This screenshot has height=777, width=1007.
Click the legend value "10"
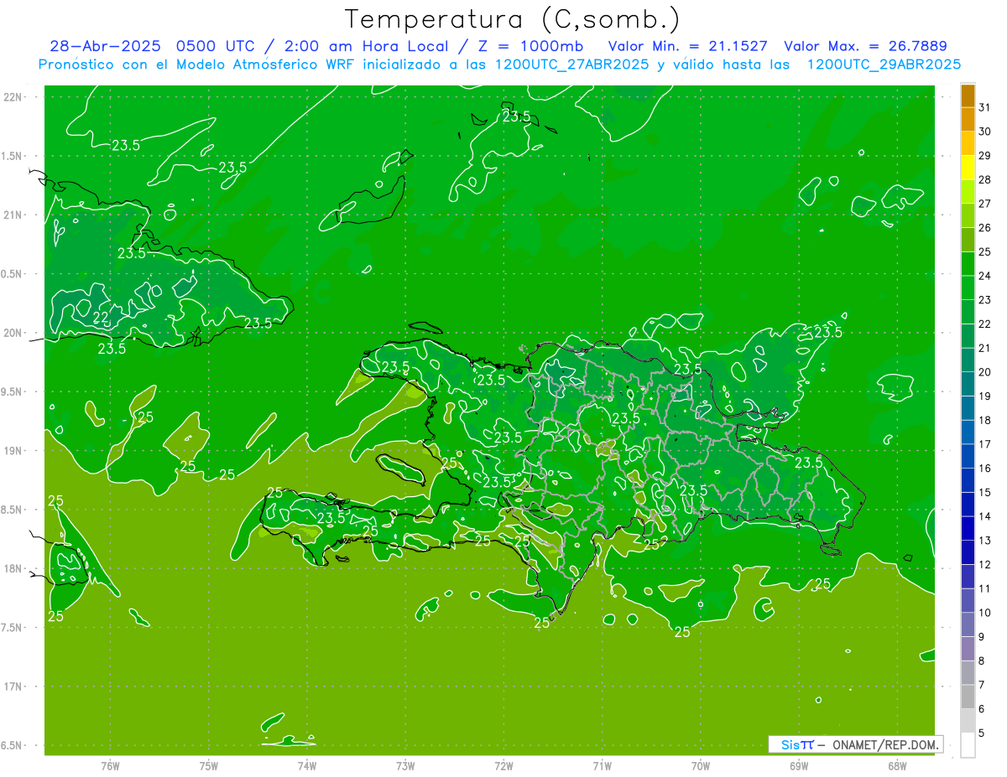click(x=985, y=613)
